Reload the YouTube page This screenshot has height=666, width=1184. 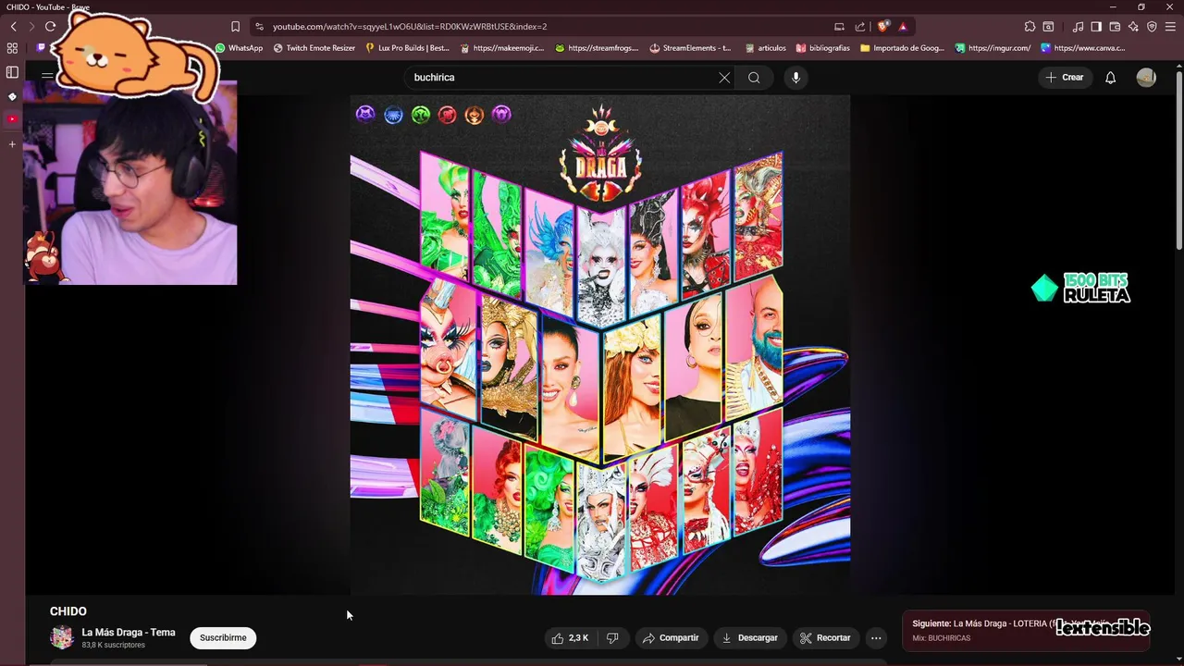pos(50,27)
